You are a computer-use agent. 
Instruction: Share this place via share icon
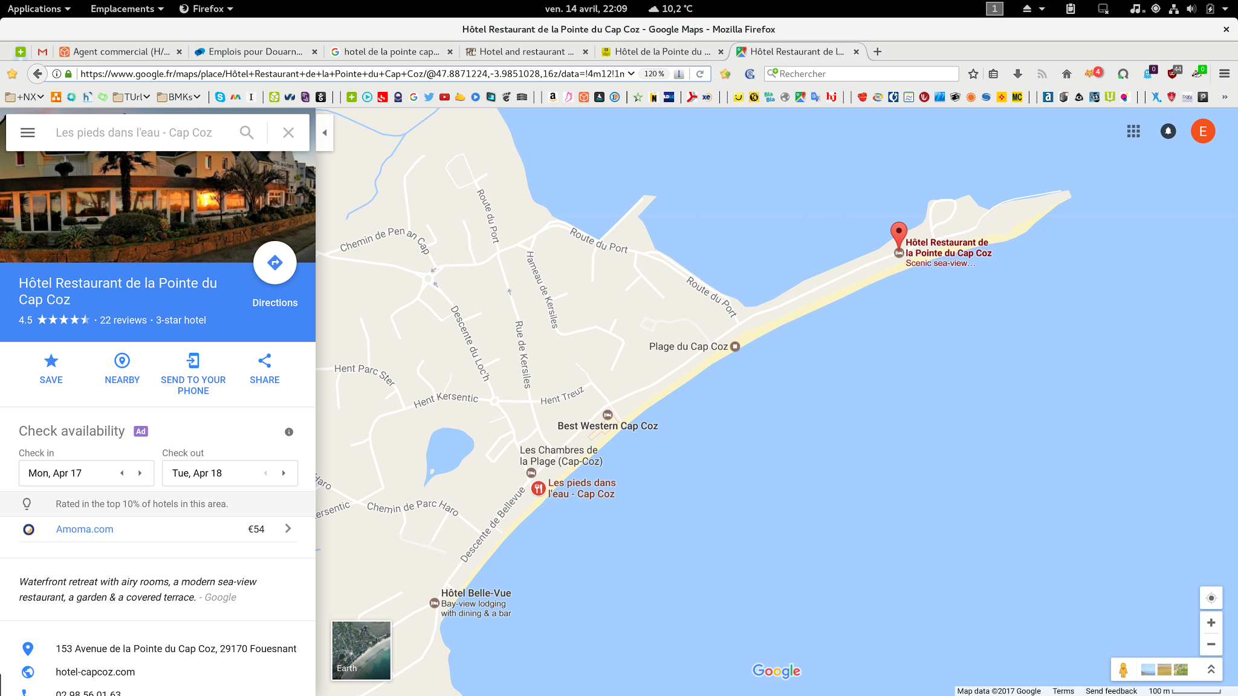pos(264,361)
